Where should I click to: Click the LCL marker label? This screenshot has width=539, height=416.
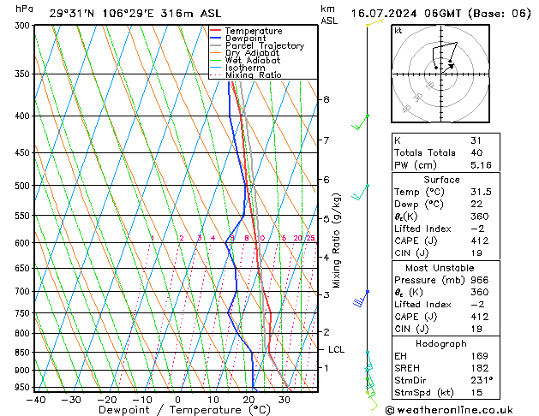336,349
